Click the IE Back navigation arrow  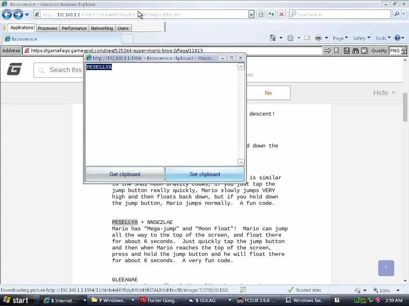[7, 14]
